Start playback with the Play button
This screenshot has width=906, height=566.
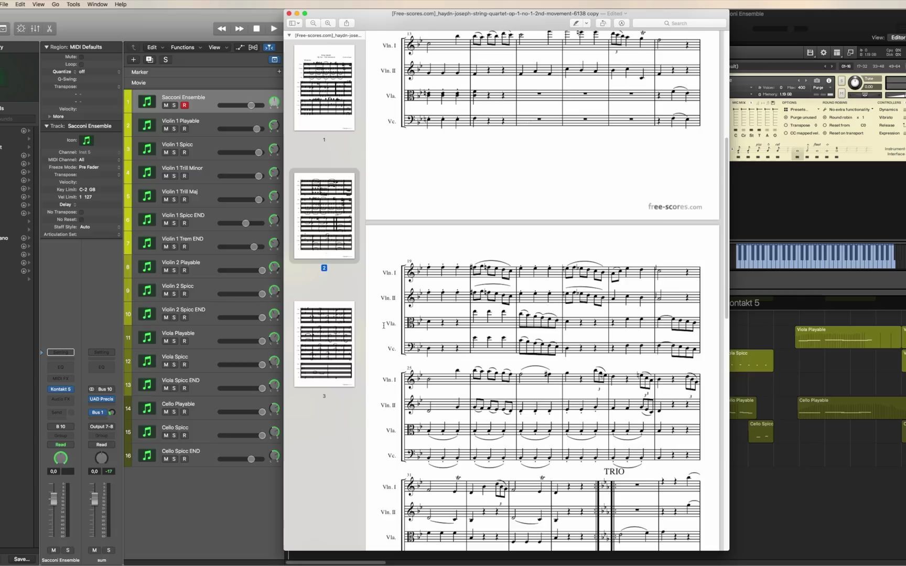(274, 29)
